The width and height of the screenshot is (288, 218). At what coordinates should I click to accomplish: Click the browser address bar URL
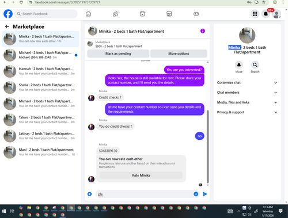pyautogui.click(x=67, y=2)
